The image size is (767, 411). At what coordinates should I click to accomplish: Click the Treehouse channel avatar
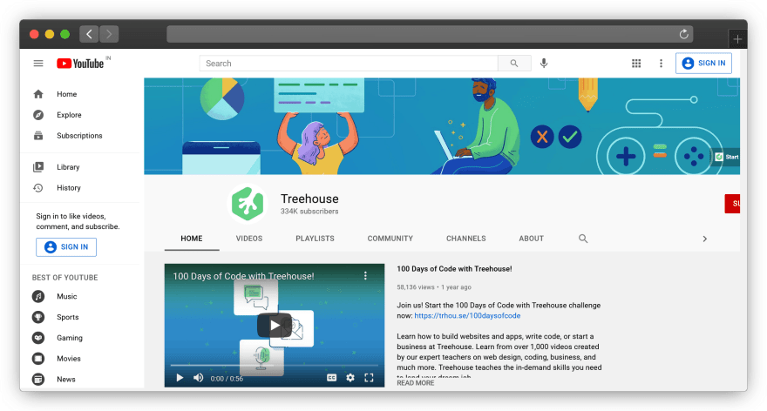(248, 204)
